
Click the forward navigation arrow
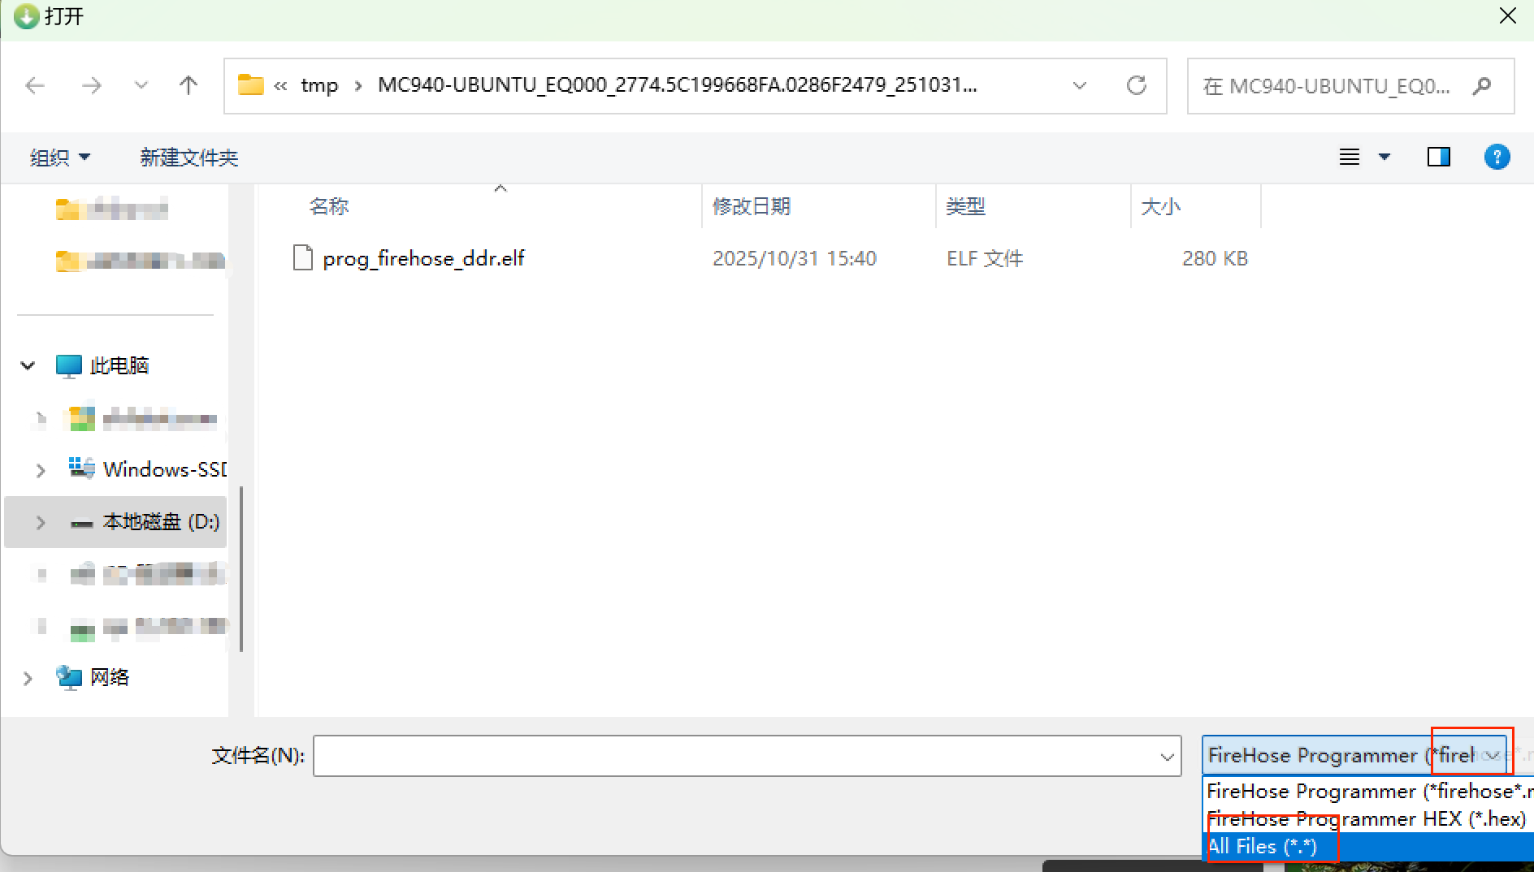pos(92,85)
